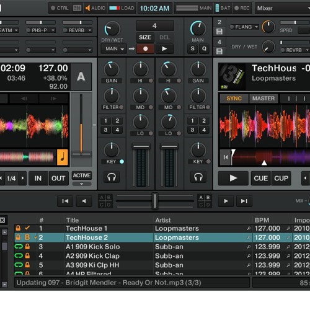Sort the track list by BPM column
This screenshot has height=310, width=310.
tap(262, 220)
